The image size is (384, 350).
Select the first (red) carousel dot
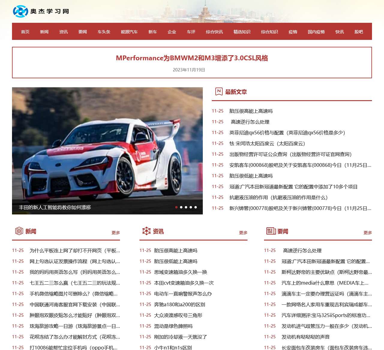176,207
